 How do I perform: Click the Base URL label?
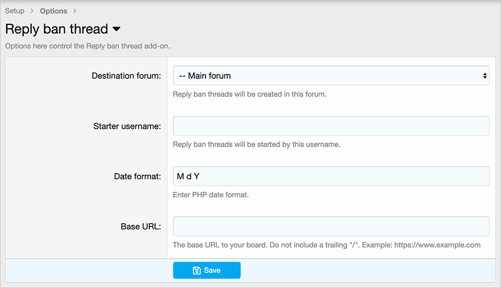tap(140, 227)
